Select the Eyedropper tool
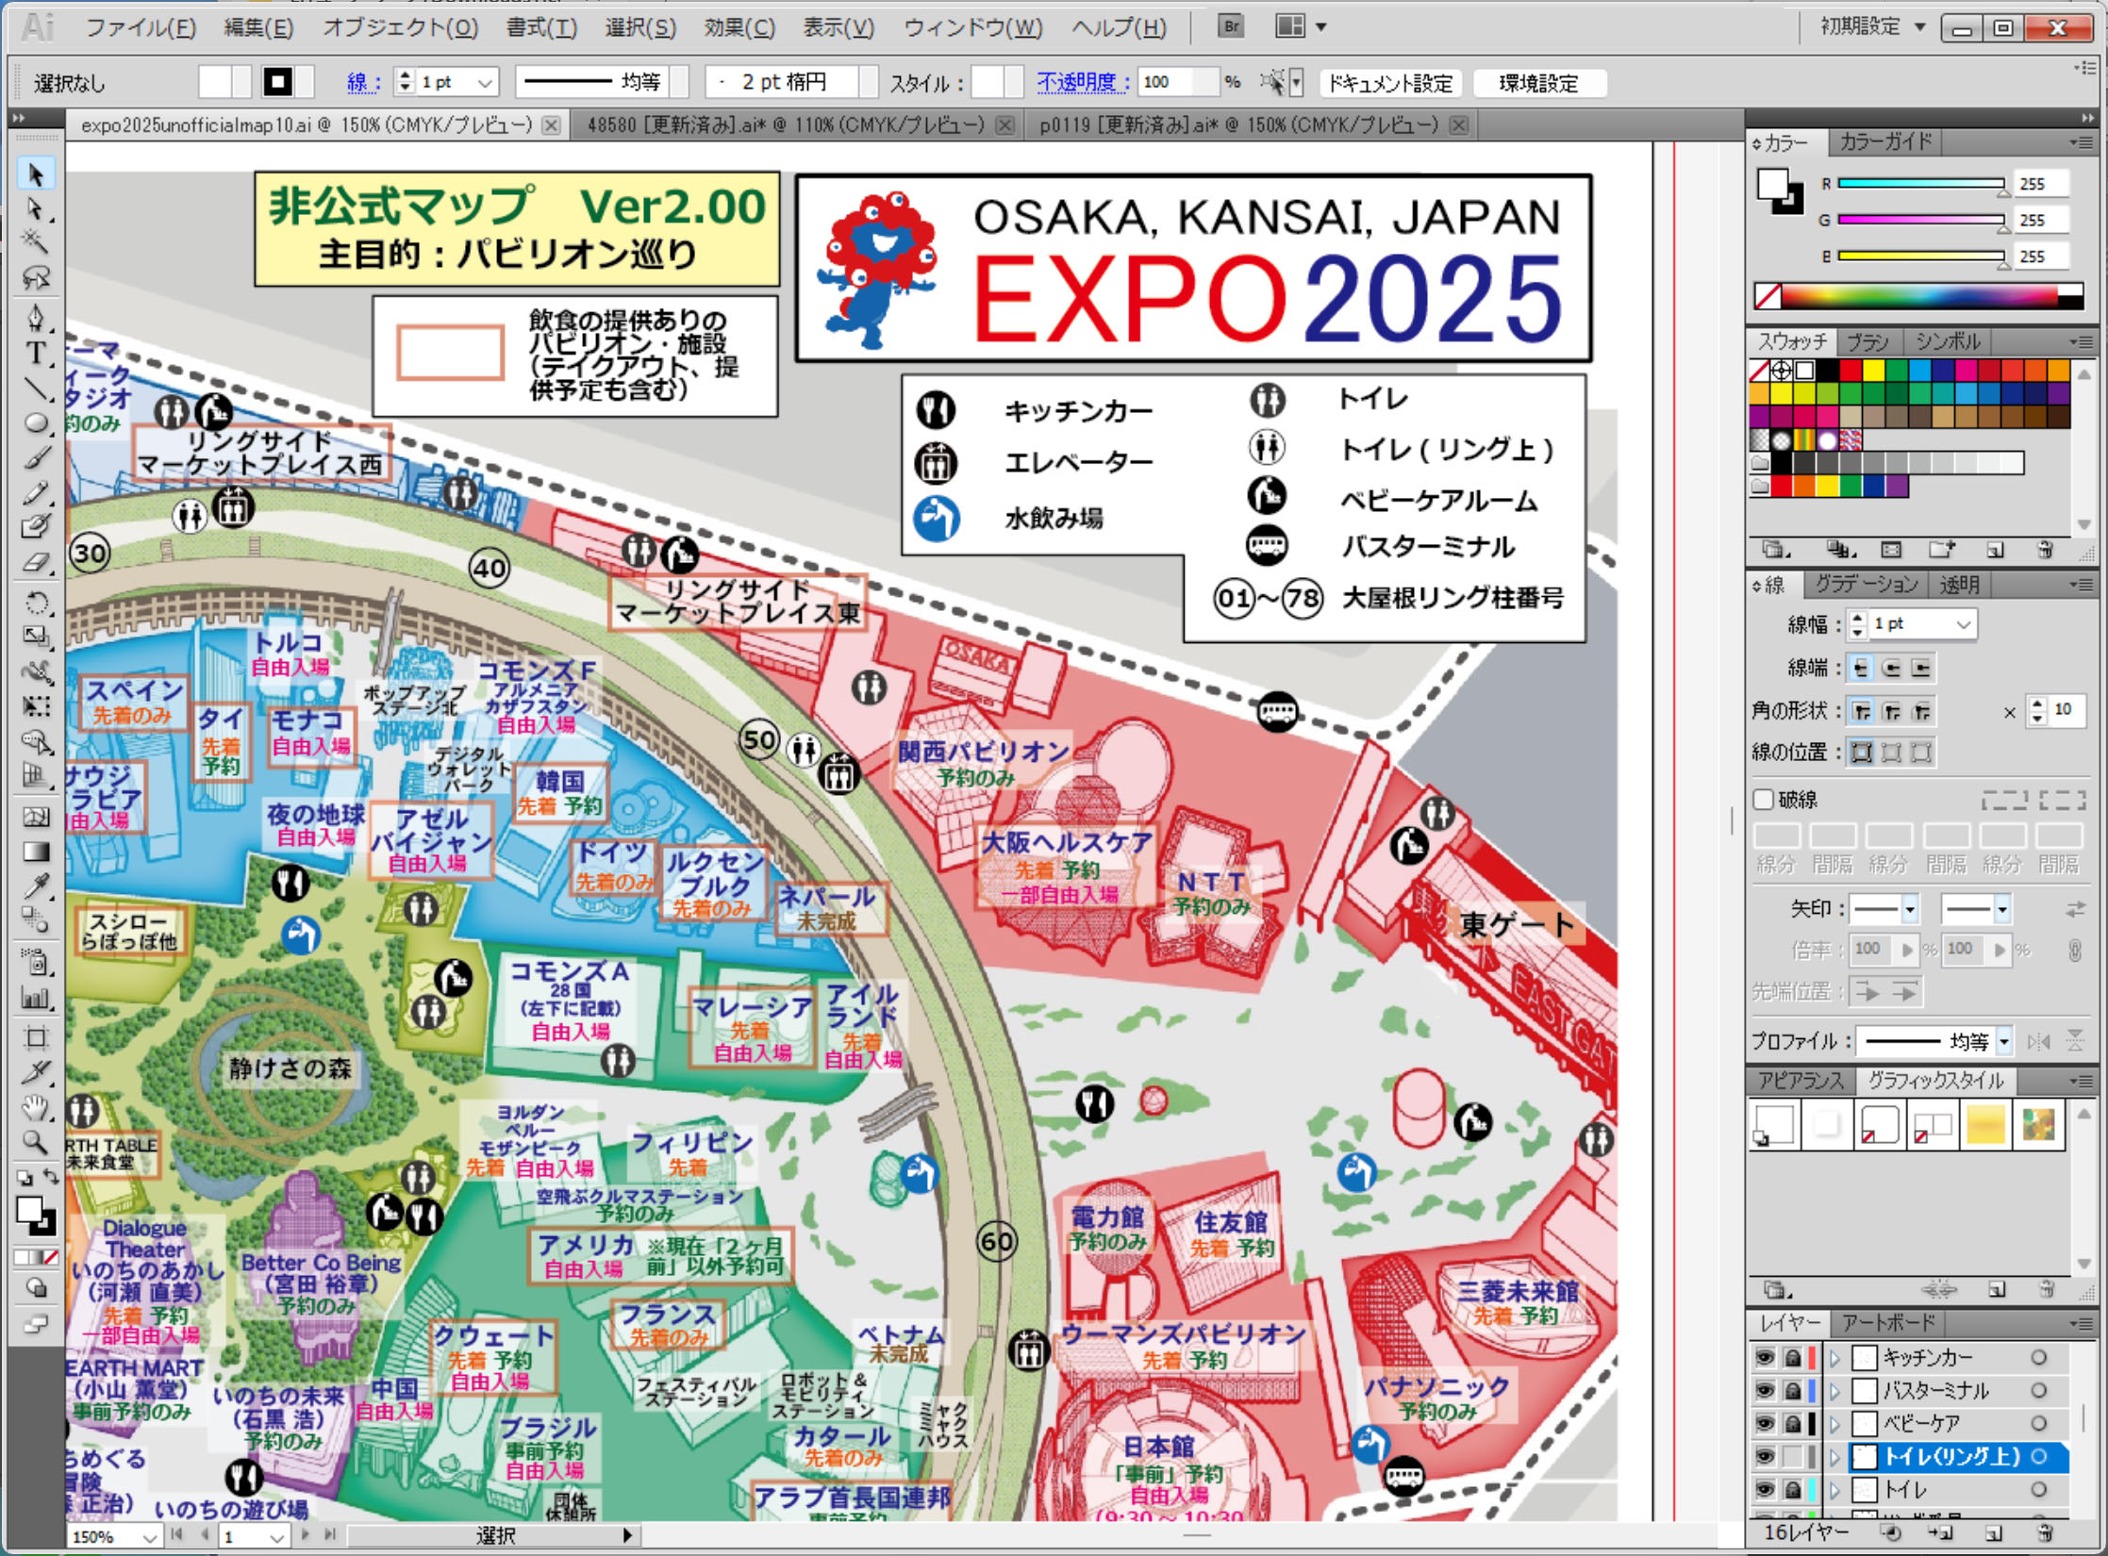The width and height of the screenshot is (2108, 1556). (x=36, y=886)
